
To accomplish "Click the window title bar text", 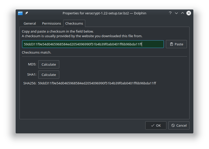I will click(104, 13).
